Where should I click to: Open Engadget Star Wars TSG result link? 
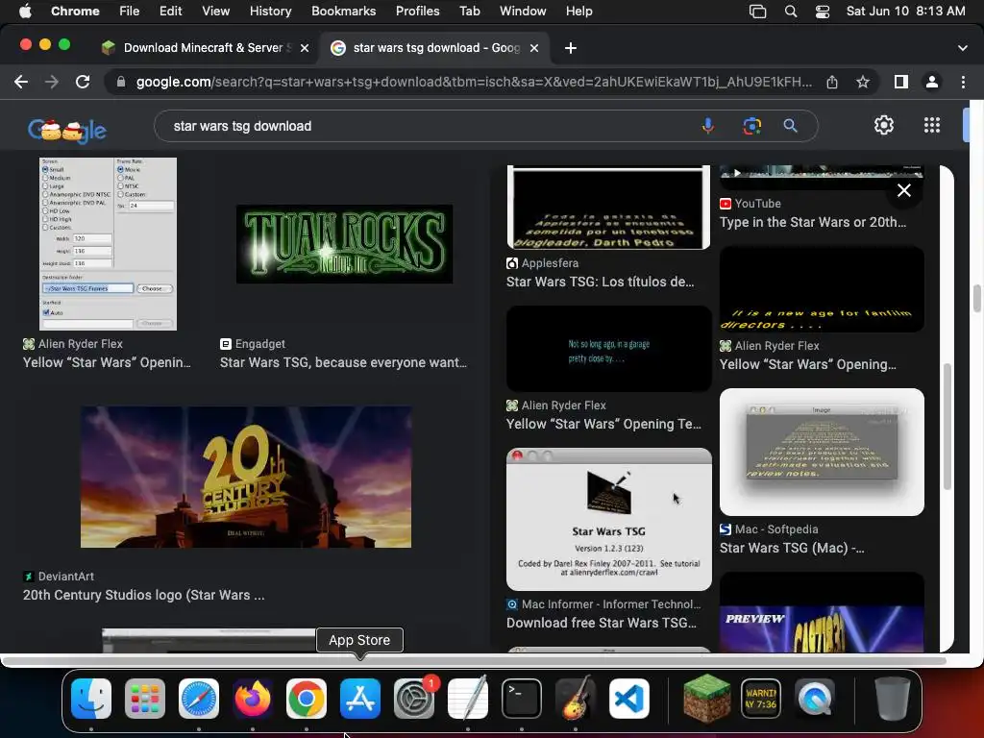pos(343,362)
